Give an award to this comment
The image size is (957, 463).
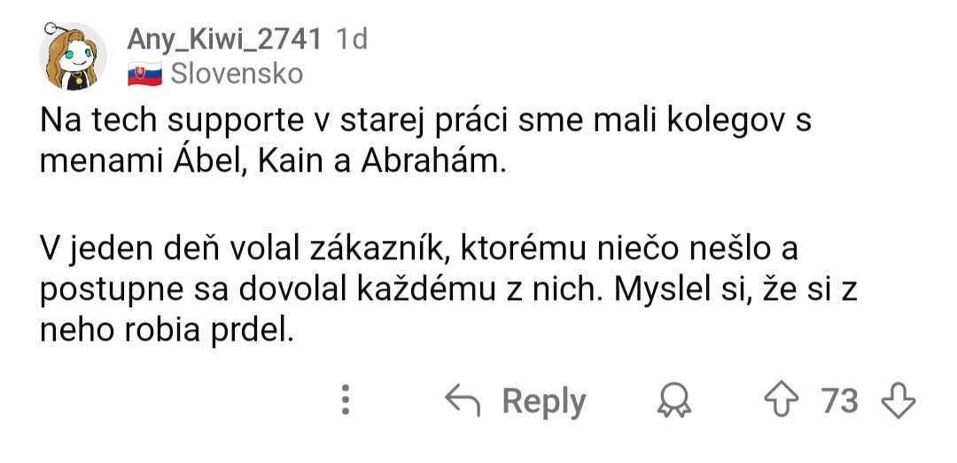(674, 402)
